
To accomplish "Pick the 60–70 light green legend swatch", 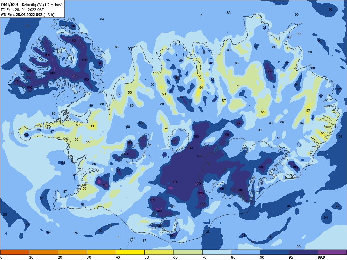I will [x=188, y=252].
